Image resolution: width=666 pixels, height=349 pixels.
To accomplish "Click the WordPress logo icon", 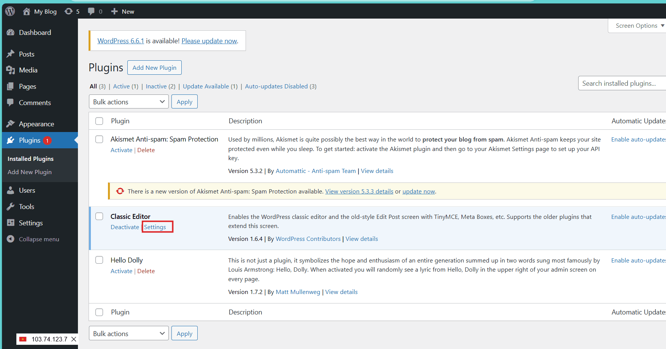I will click(x=10, y=11).
